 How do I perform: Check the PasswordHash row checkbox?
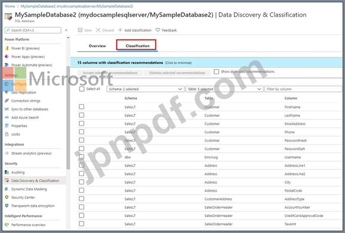click(82, 140)
